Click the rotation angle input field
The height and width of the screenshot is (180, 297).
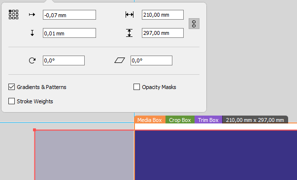pyautogui.click(x=64, y=60)
